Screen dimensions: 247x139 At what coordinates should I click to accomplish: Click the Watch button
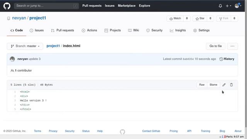pos(175,19)
